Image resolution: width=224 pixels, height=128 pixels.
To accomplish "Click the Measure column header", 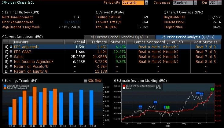I will point(39,42).
